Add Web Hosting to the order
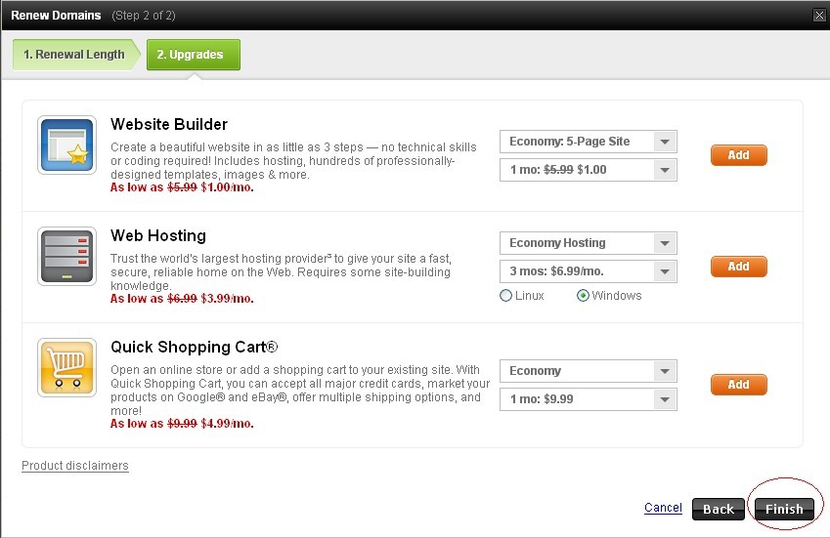 tap(738, 267)
